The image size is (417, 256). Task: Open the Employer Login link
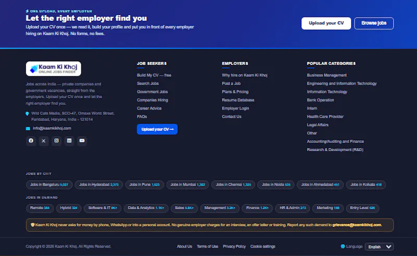pos(236,108)
